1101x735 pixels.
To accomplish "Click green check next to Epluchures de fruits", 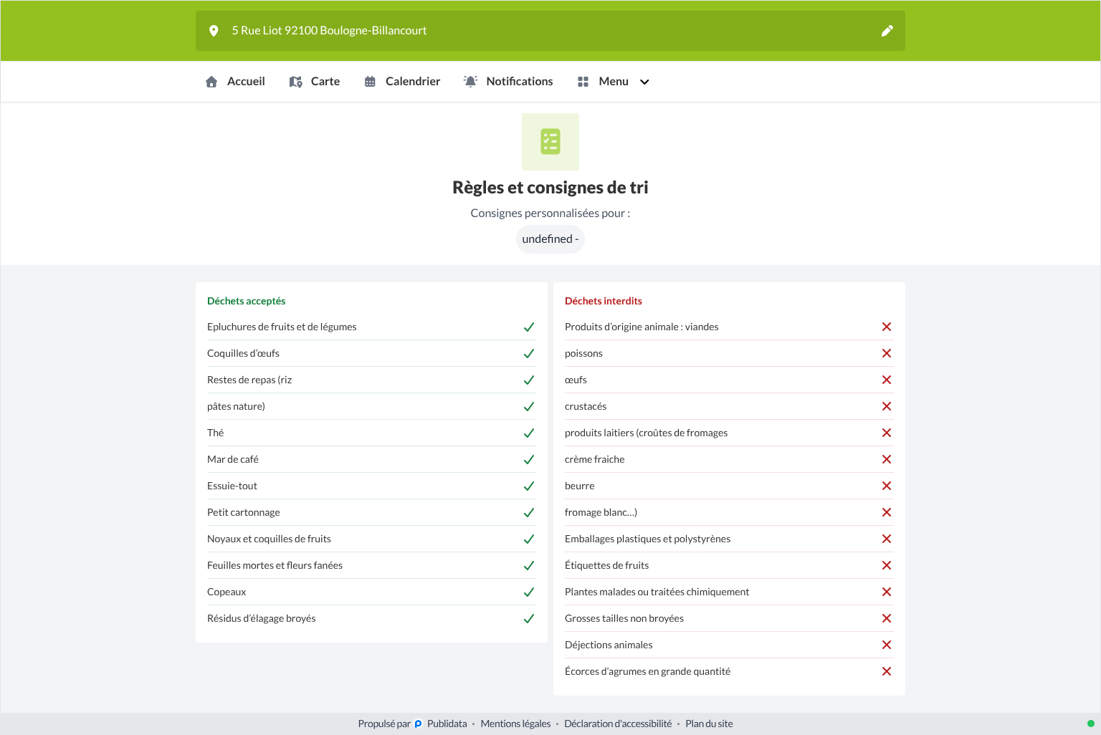I will (529, 327).
